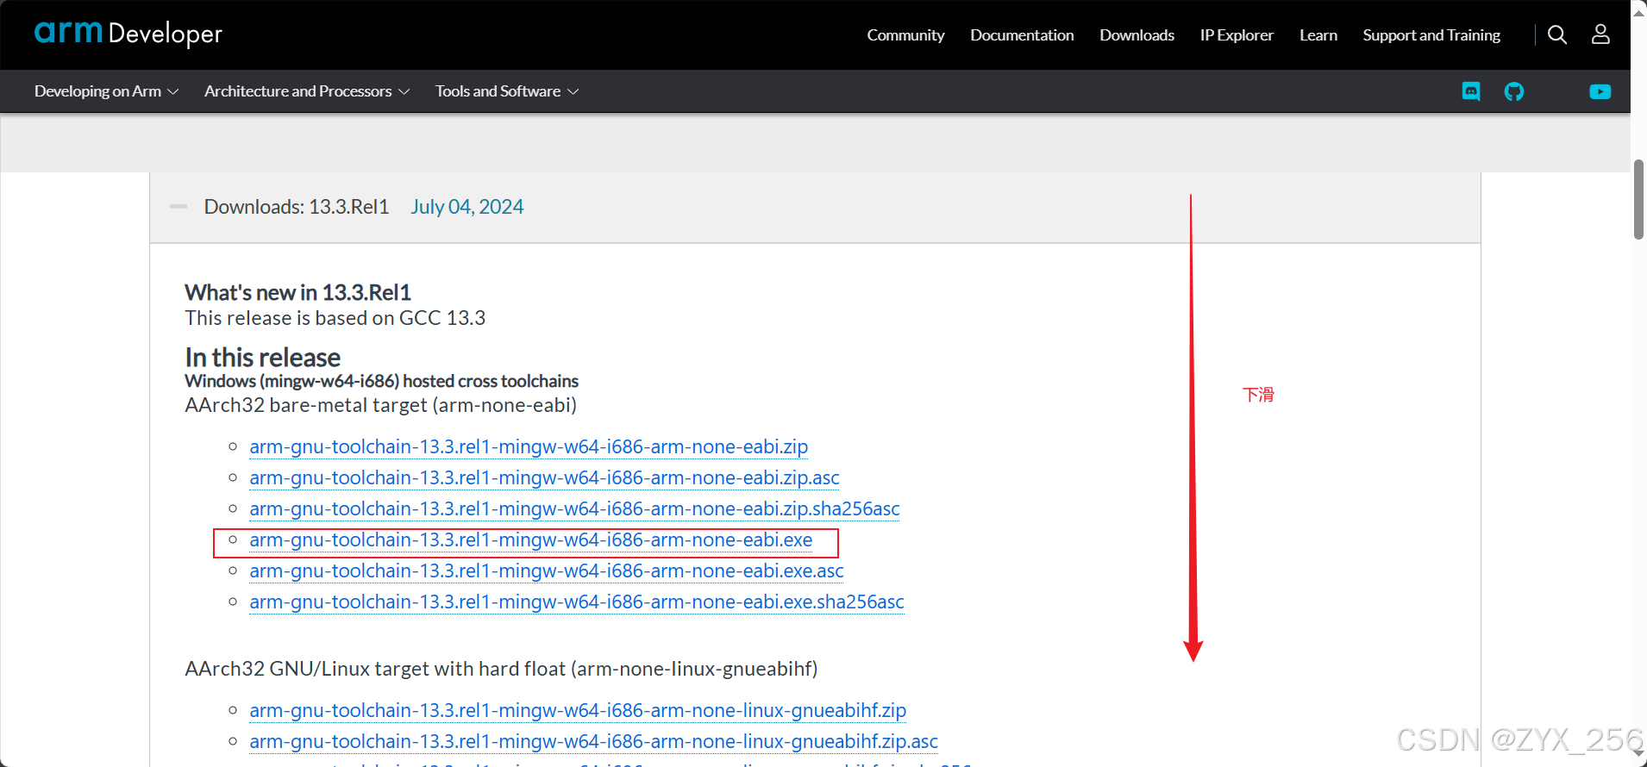1647x767 pixels.
Task: Open the GitHub icon
Action: (x=1514, y=91)
